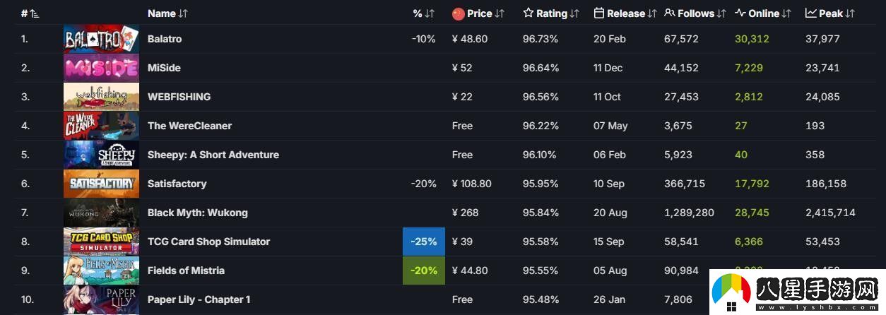Sort by Price column arrows

500,13
